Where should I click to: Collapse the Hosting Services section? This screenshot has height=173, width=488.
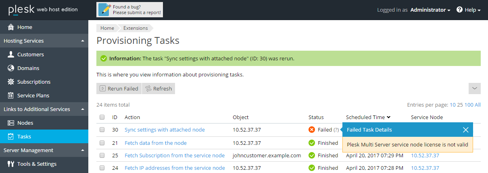point(82,41)
